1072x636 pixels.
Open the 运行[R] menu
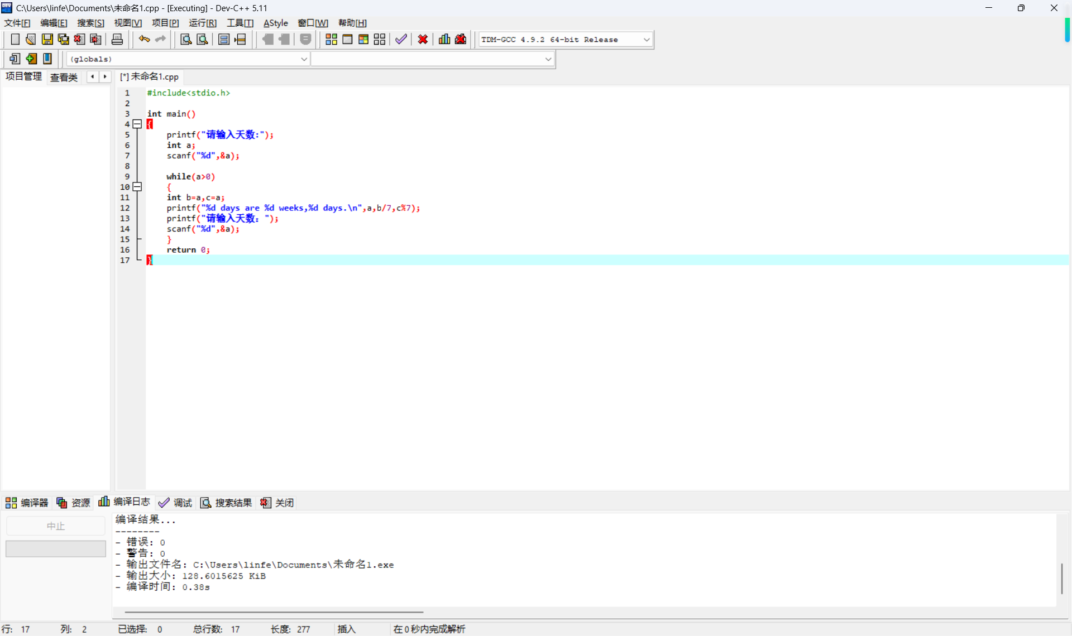pyautogui.click(x=202, y=23)
